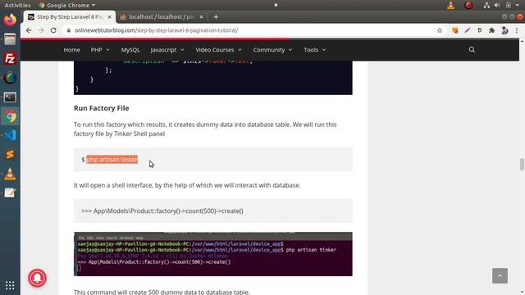Launch VLC media player from dock
The height and width of the screenshot is (295, 525).
(10, 174)
